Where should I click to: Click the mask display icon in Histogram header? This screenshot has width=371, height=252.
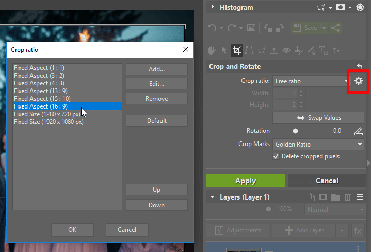click(x=341, y=8)
